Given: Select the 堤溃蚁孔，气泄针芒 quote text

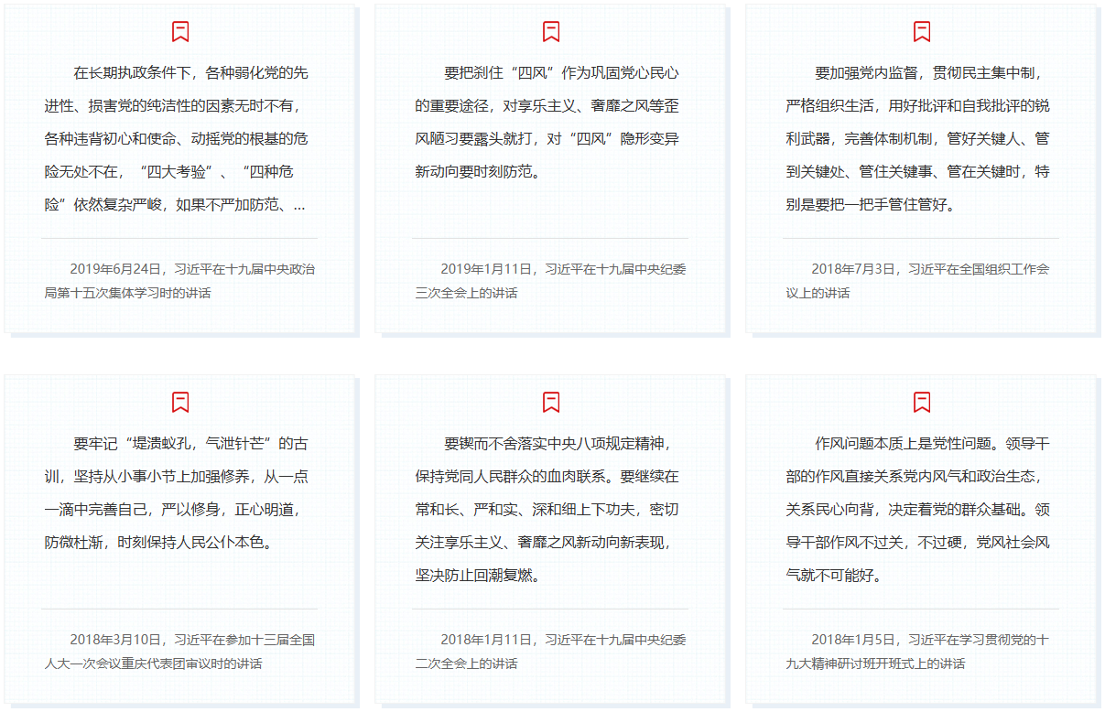Looking at the screenshot, I should pyautogui.click(x=179, y=492).
